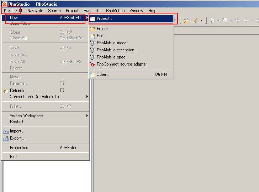Open the Previous Annotation dropdown arrow
Viewport: 259px width, 192px height.
click(x=231, y=21)
